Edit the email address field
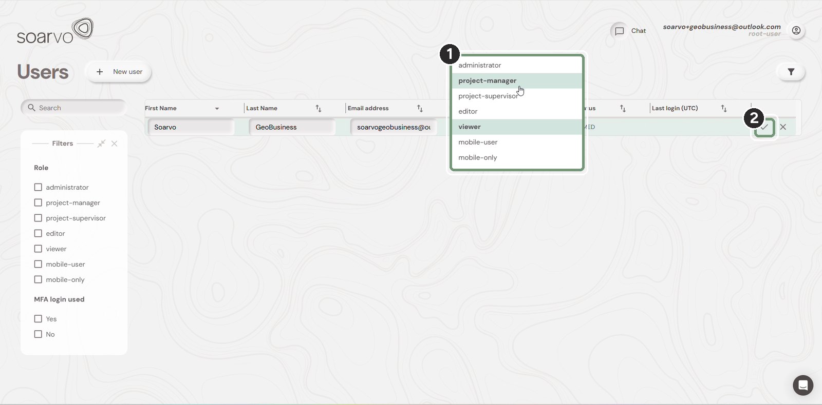 [x=394, y=127]
